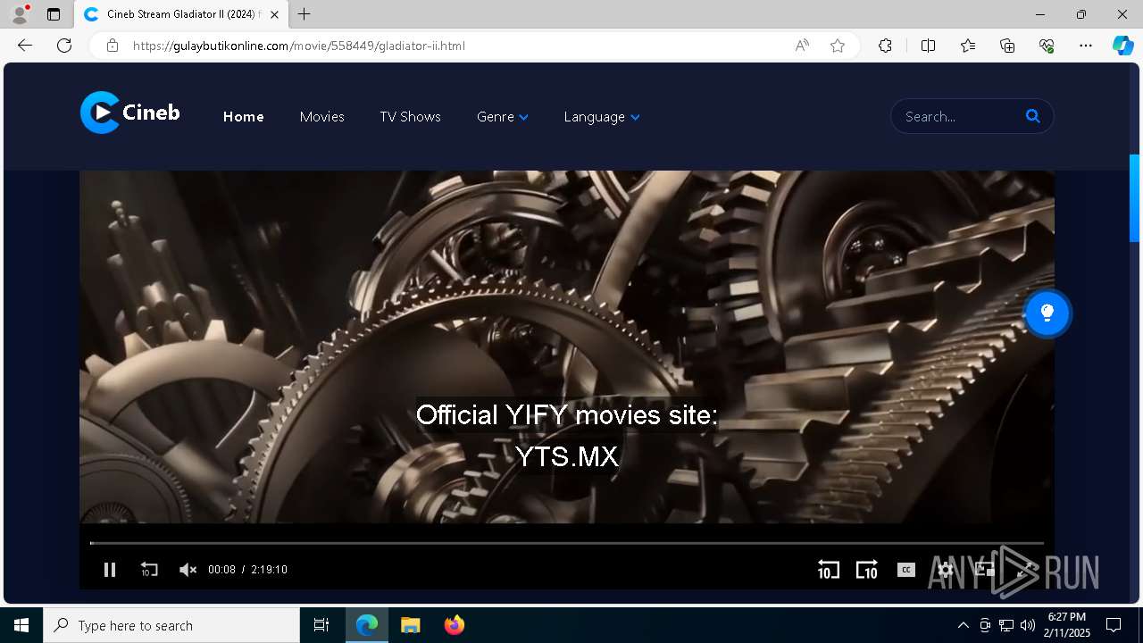Open network status in system tray

(x=1006, y=625)
